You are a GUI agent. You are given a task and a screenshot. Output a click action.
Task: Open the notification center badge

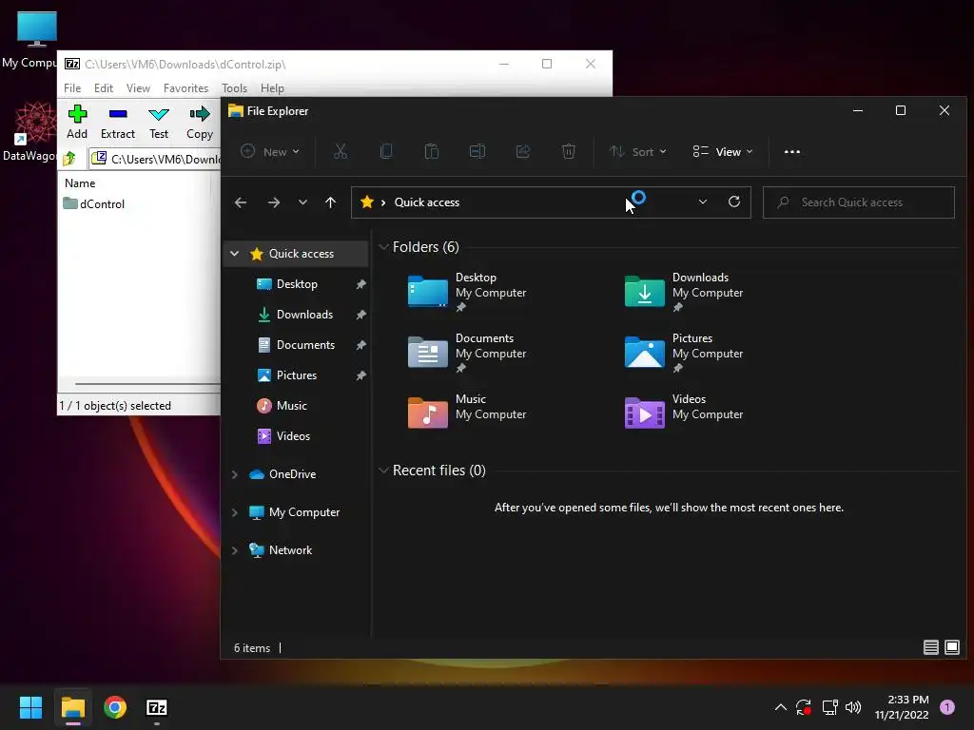pyautogui.click(x=947, y=707)
